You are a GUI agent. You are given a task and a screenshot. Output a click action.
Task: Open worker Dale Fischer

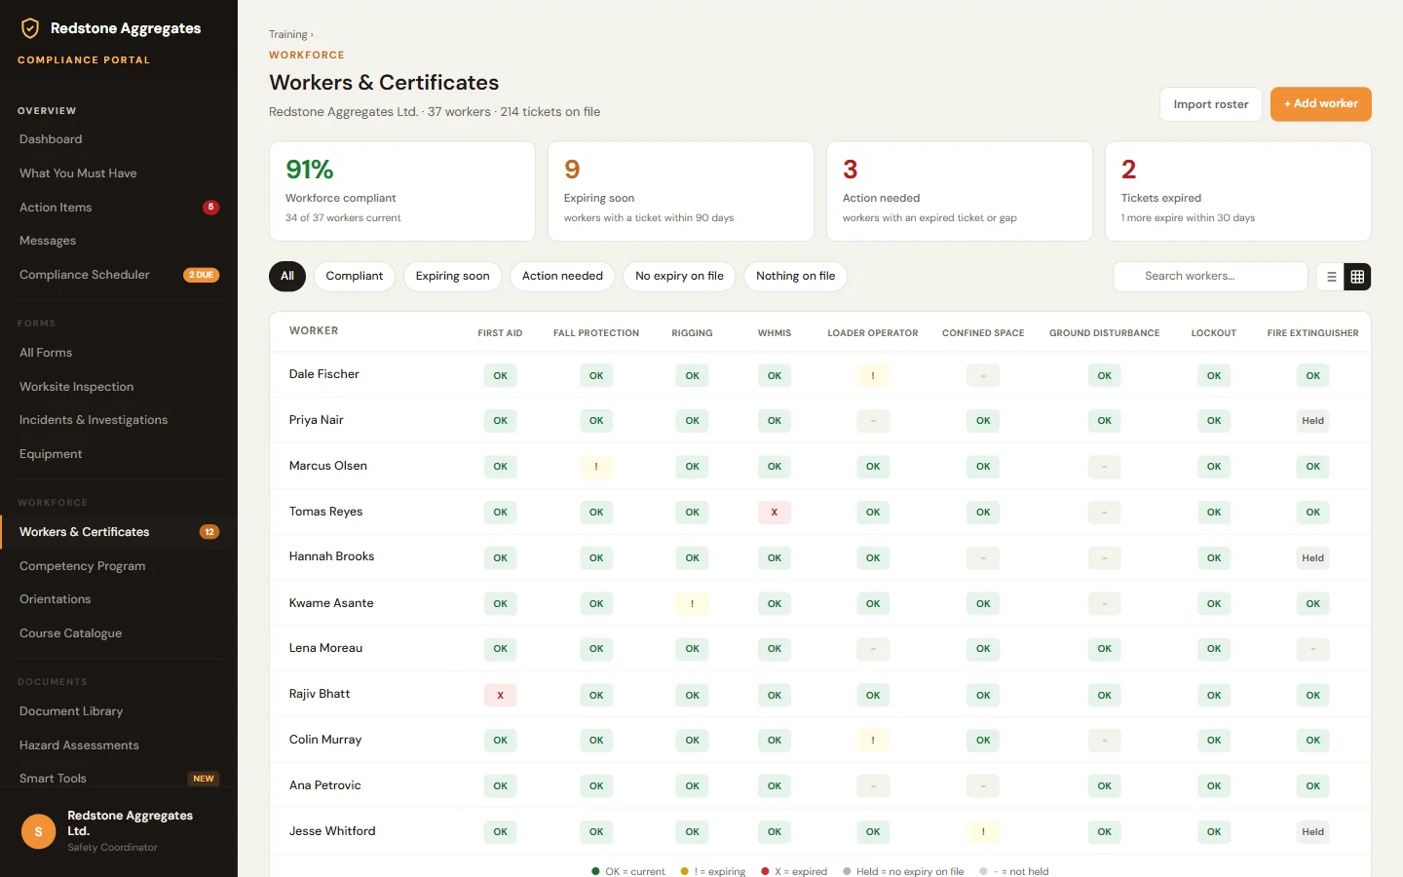point(324,374)
